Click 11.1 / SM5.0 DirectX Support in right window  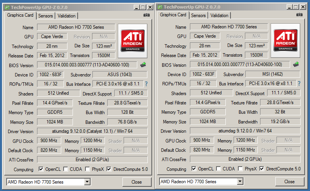tap(284, 93)
